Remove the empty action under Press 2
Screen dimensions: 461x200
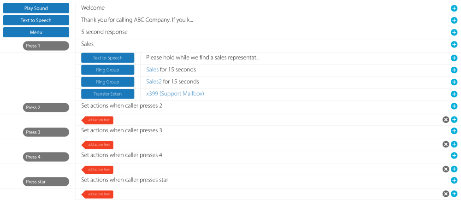tap(446, 120)
